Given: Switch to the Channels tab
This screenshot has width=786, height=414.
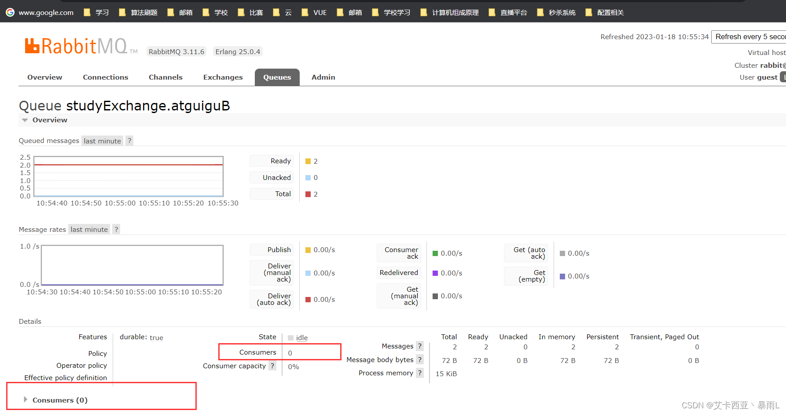Looking at the screenshot, I should (165, 77).
